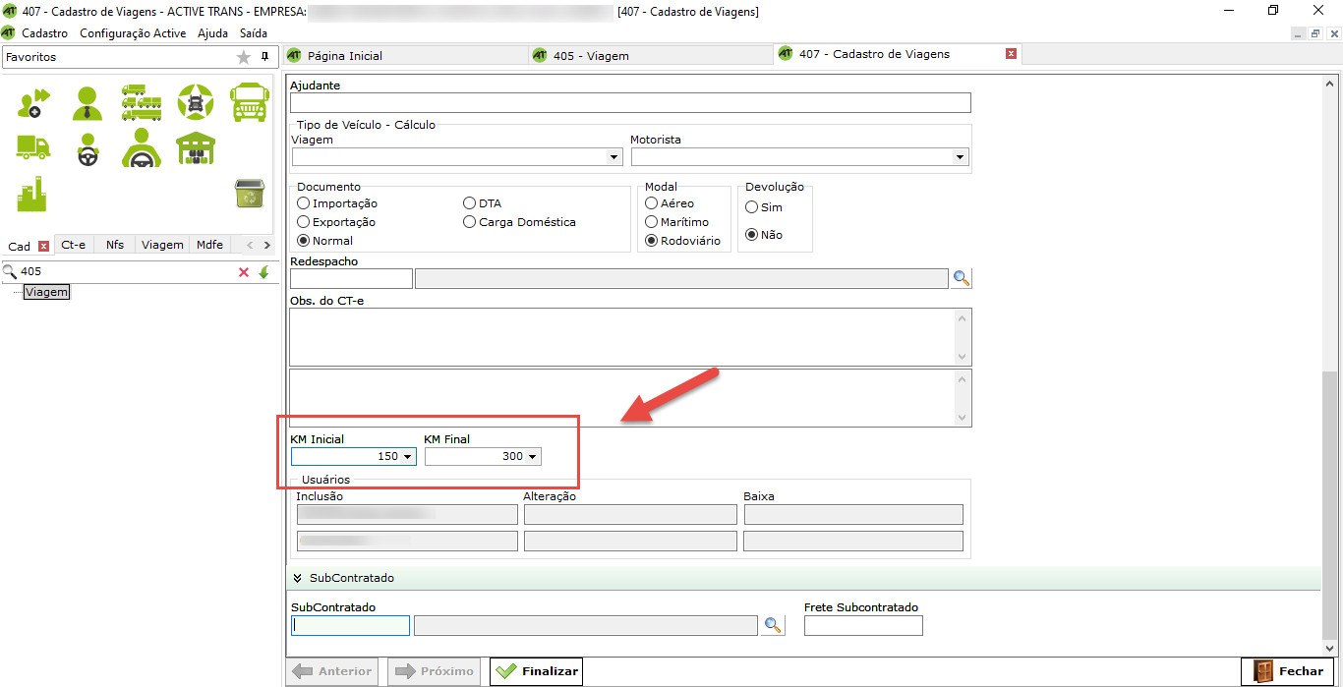Collapse the SubContratado section

(297, 578)
